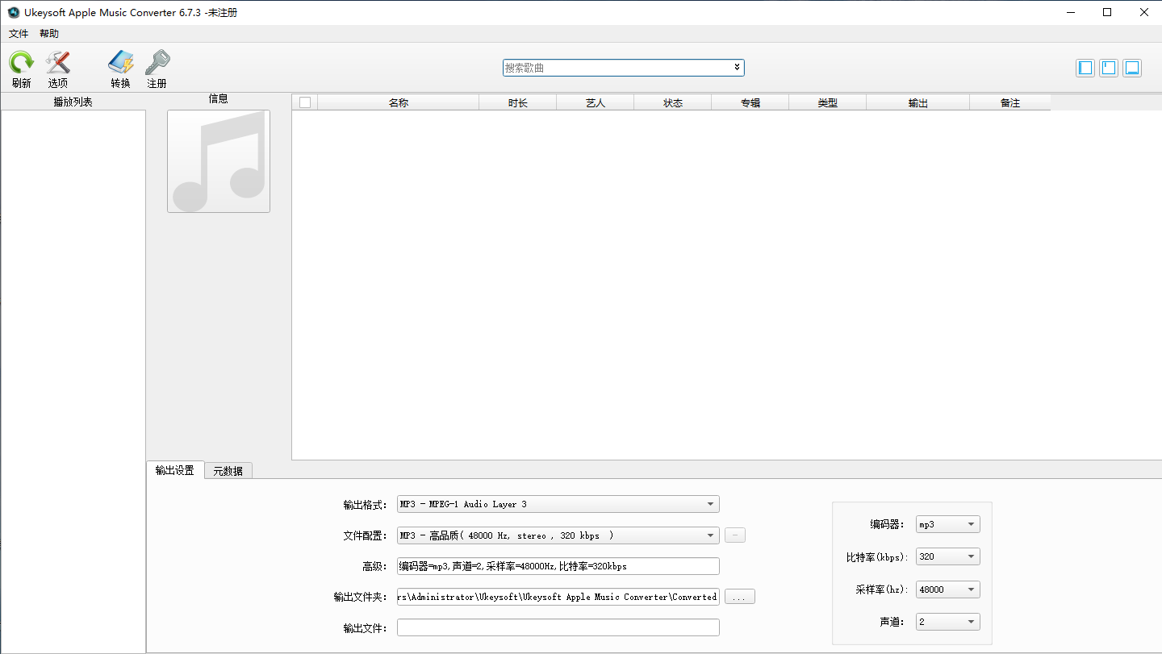1162x654 pixels.
Task: Open the 帮助 menu
Action: (x=49, y=34)
